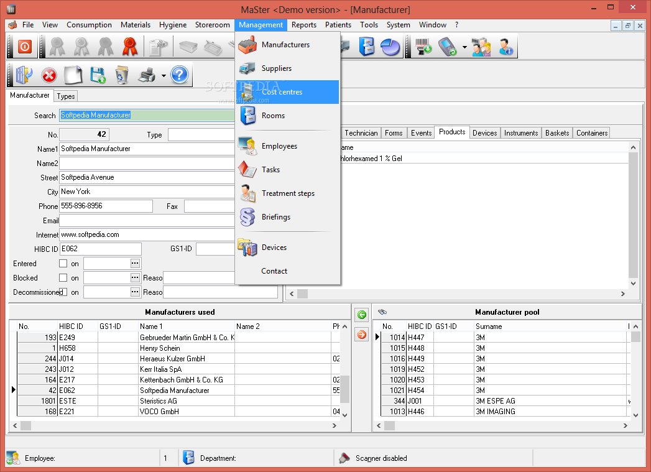This screenshot has width=651, height=472.
Task: Click the blank page new record icon
Action: 73,75
